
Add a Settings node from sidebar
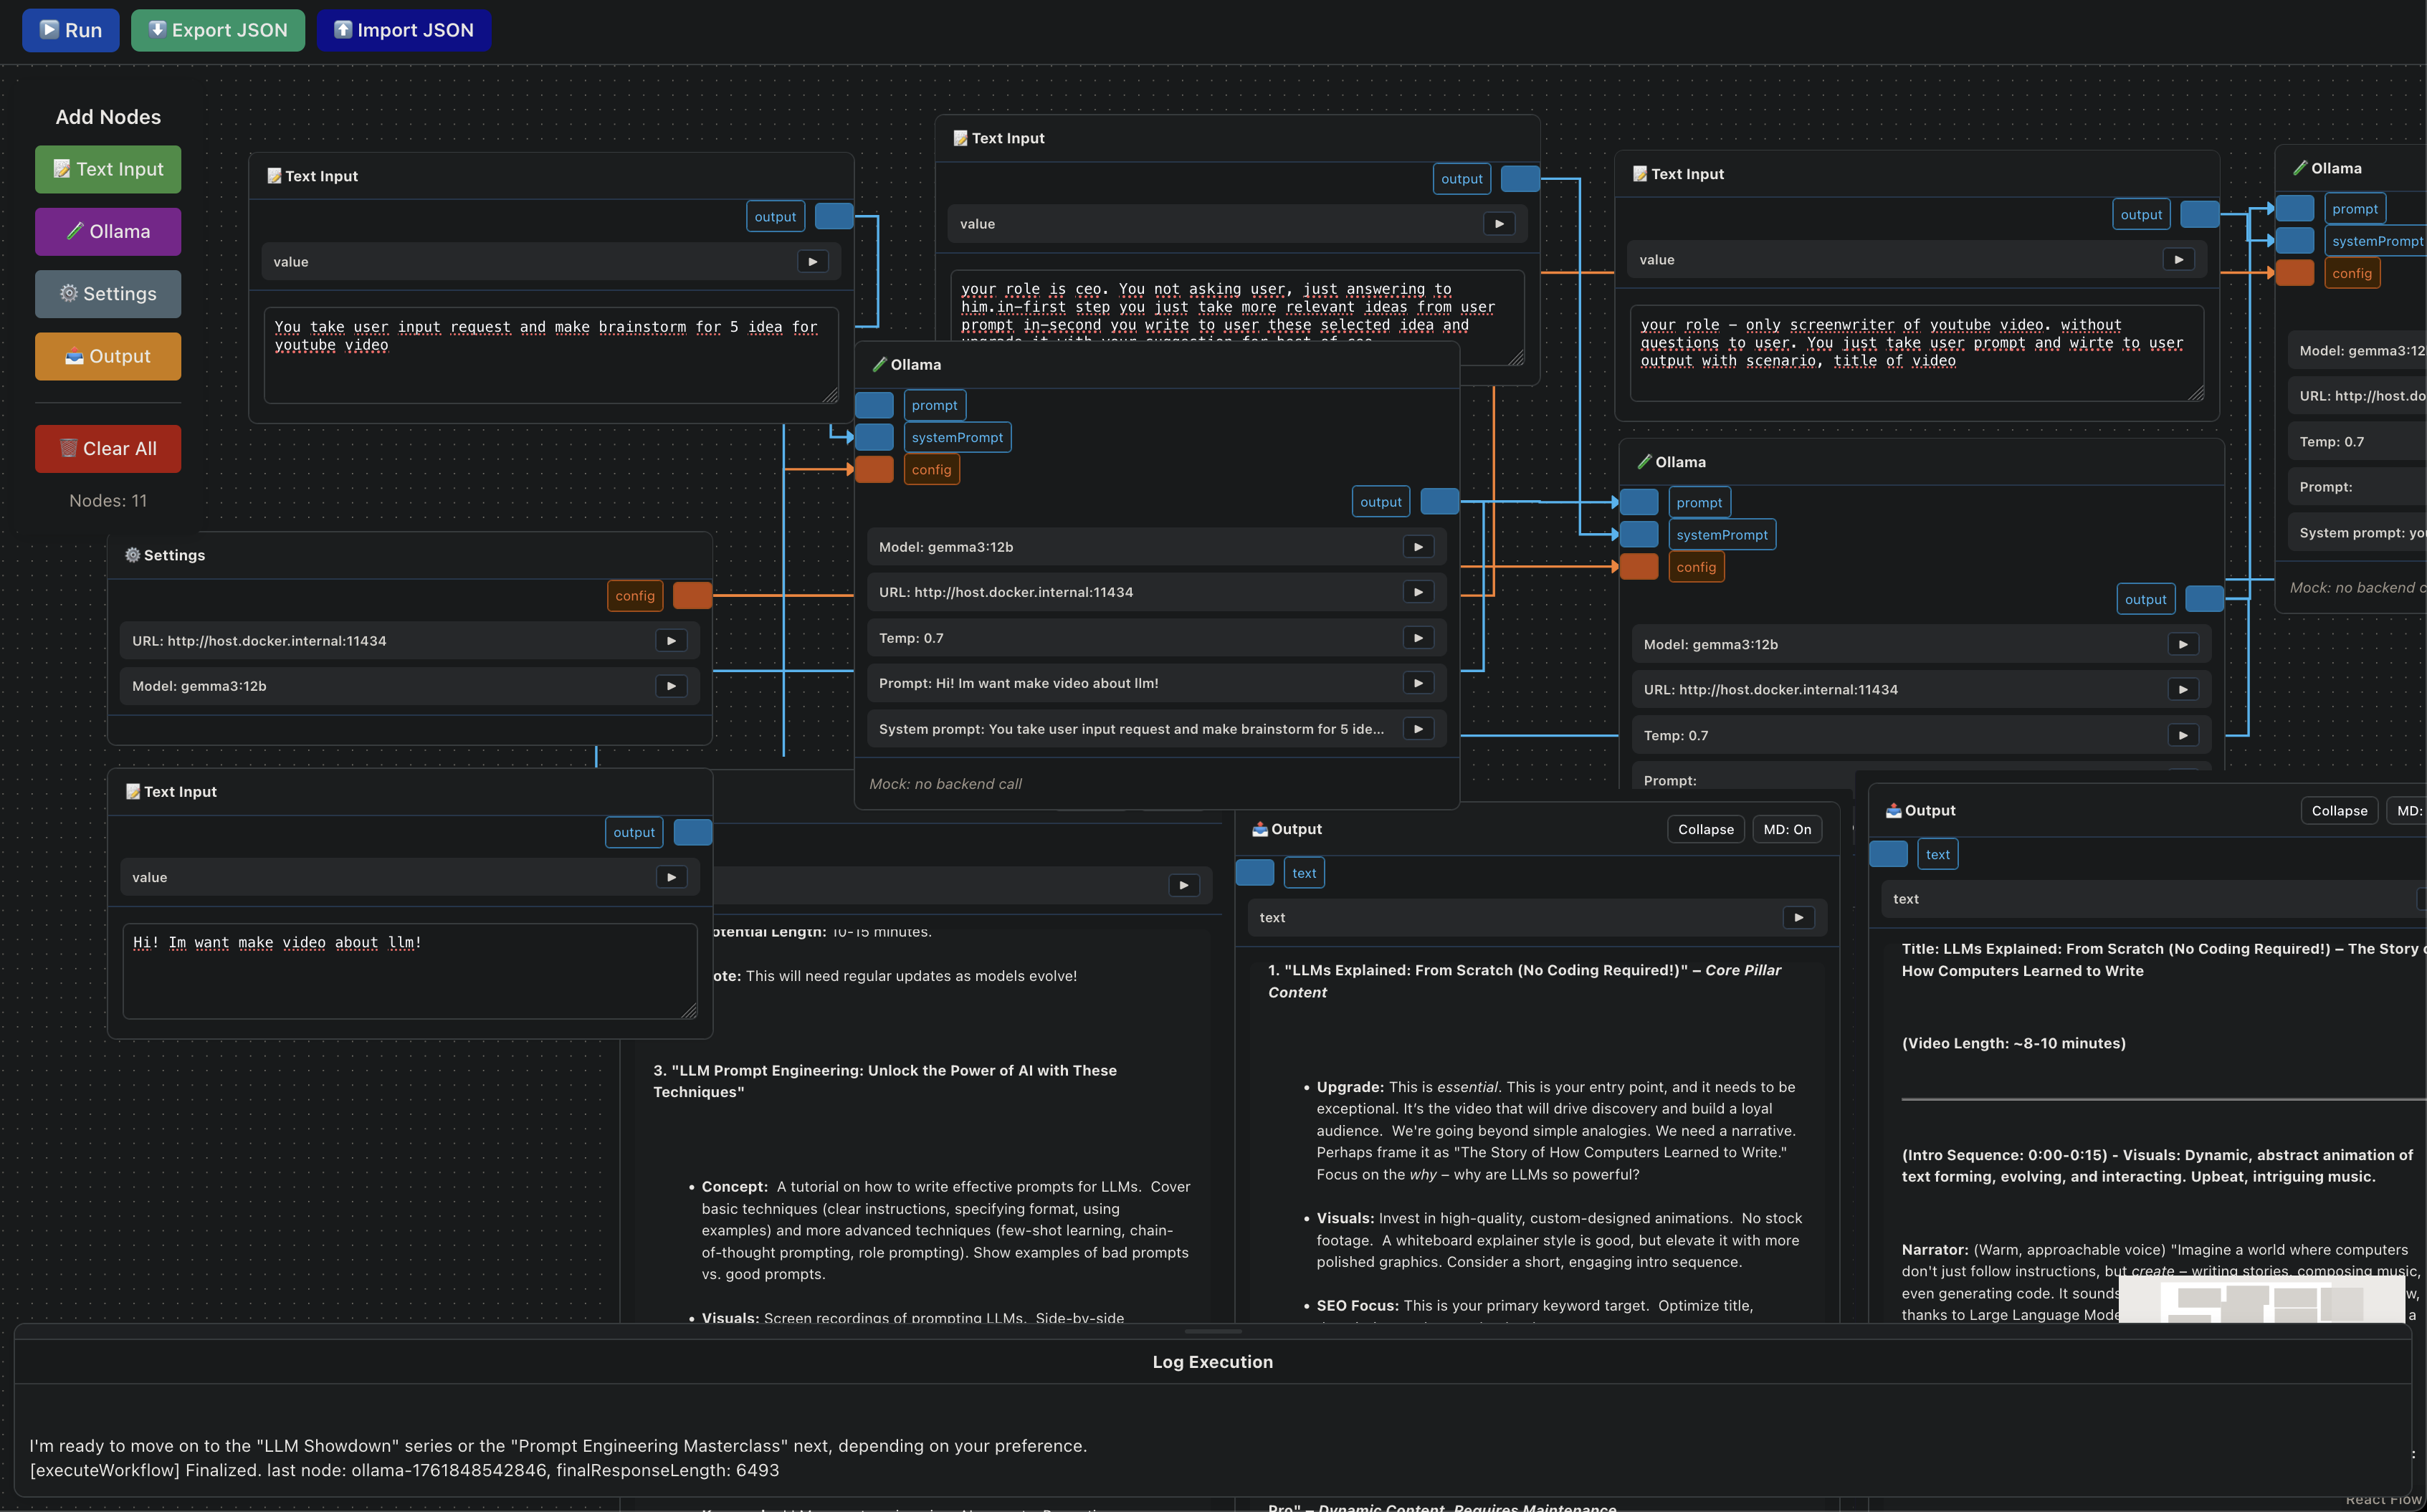108,294
